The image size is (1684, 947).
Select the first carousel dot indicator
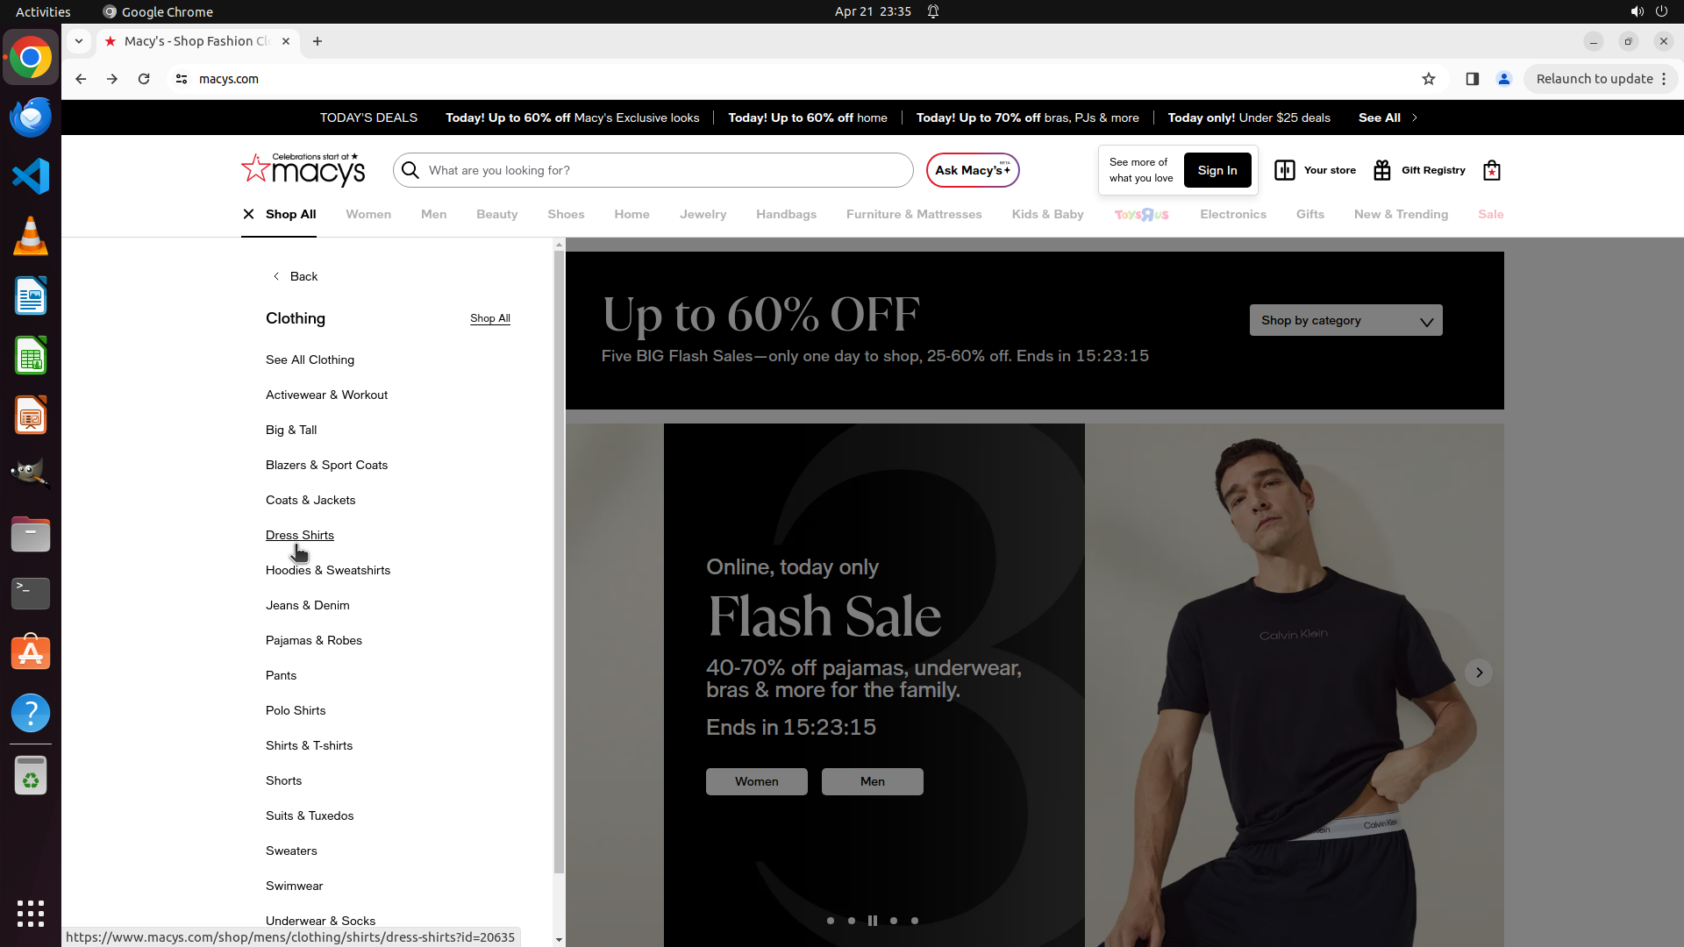[830, 921]
